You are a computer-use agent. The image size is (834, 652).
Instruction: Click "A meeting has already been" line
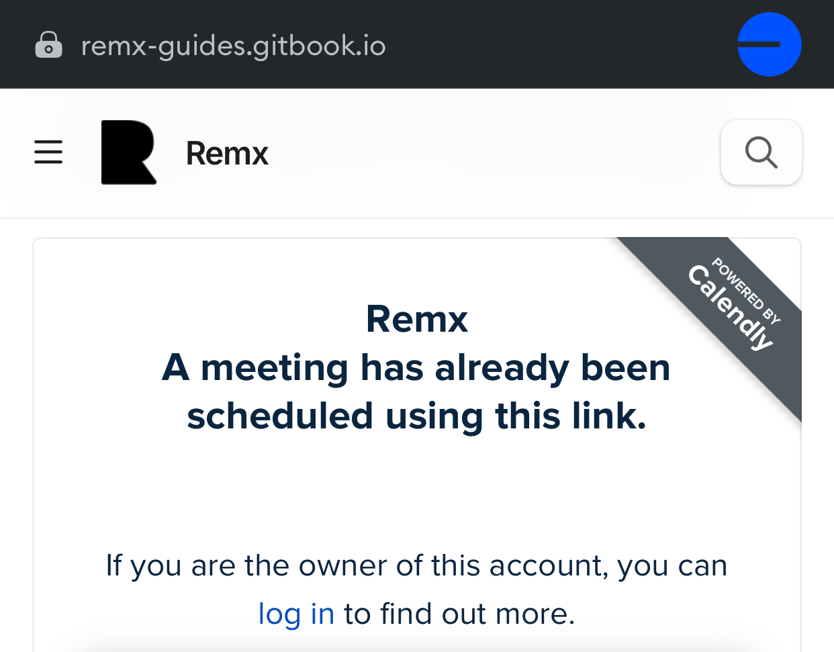[416, 368]
